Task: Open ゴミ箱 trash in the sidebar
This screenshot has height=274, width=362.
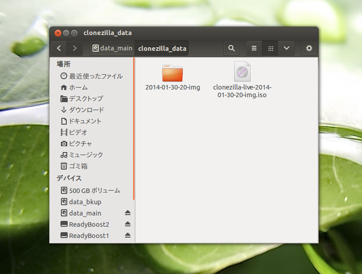Action: [x=92, y=166]
